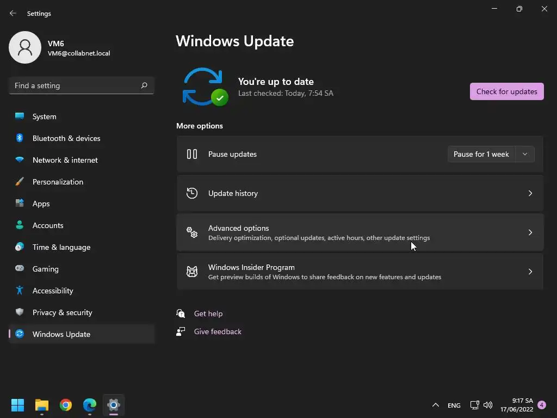This screenshot has width=557, height=418.
Task: Click the Advanced options gears icon
Action: click(192, 232)
